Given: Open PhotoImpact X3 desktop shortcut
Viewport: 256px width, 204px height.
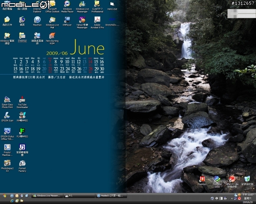Looking at the screenshot, I should (7, 166).
